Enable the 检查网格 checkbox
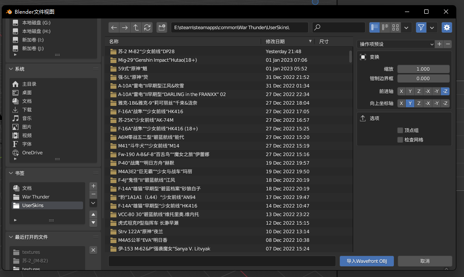Screen dimensions: 464x277 [400, 140]
